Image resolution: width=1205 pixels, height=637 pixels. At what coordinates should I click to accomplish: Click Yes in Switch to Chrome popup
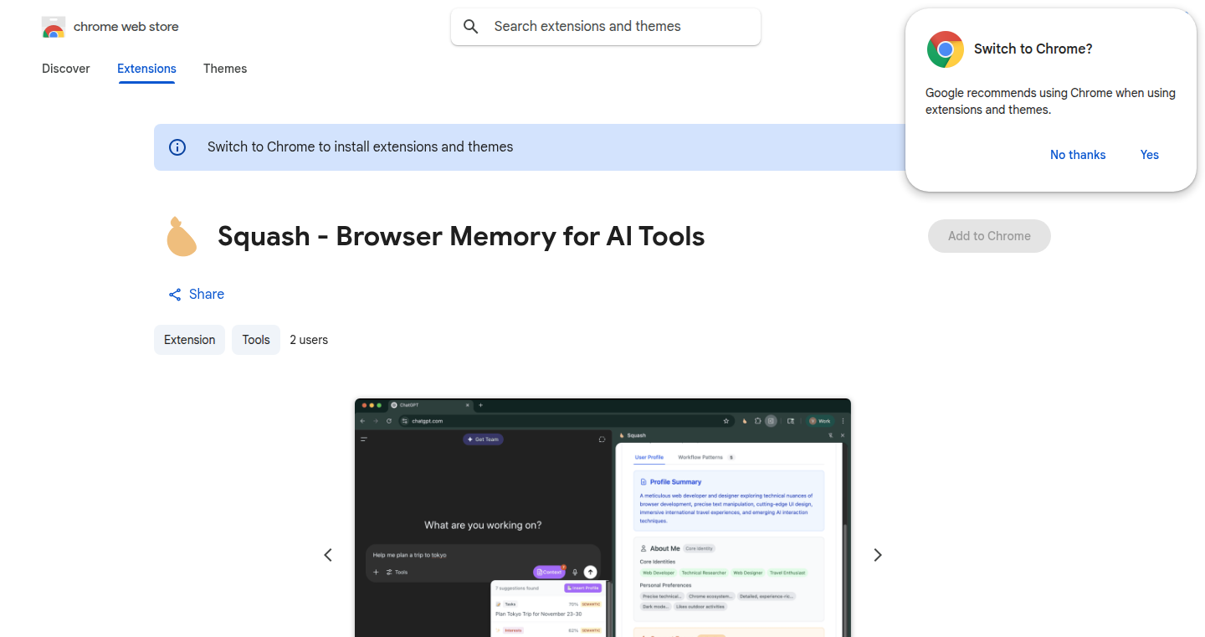click(1150, 155)
